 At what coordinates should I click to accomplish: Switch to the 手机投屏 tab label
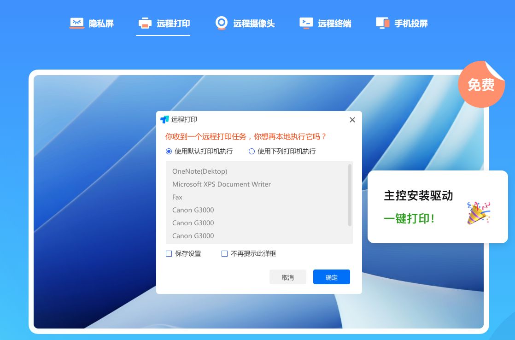(411, 23)
